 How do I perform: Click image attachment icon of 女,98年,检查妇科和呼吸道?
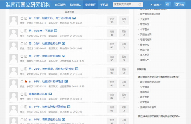click(66, 81)
